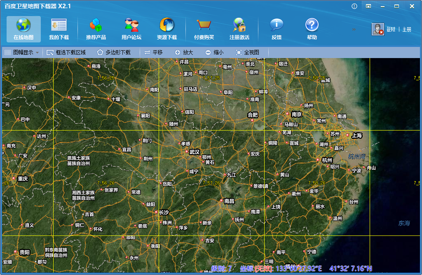Image resolution: width=422 pixels, height=275 pixels.
Task: Click 放大 to zoom in
Action: pos(184,53)
